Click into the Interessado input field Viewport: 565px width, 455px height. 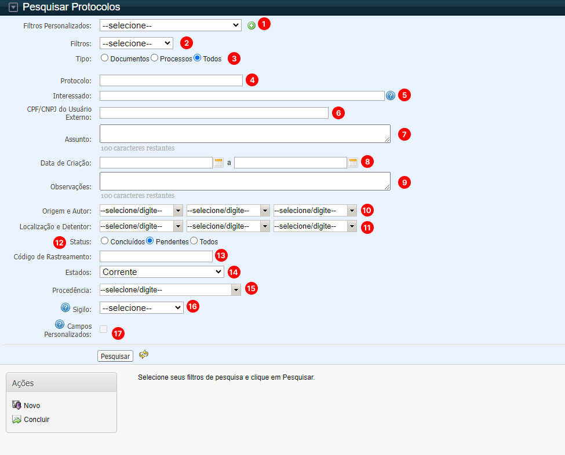point(242,96)
